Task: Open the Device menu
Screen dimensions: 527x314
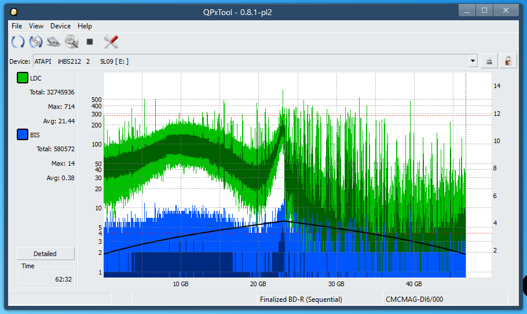Action: click(x=60, y=26)
